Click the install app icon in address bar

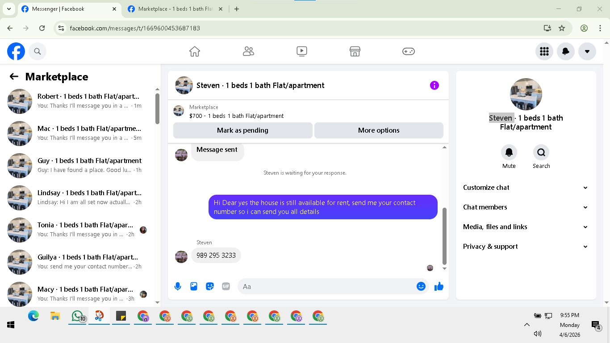click(547, 28)
